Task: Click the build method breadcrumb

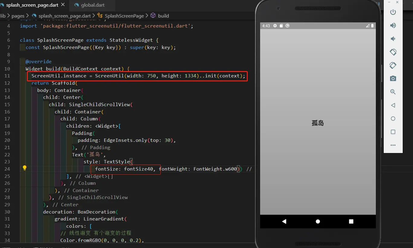Action: 160,16
